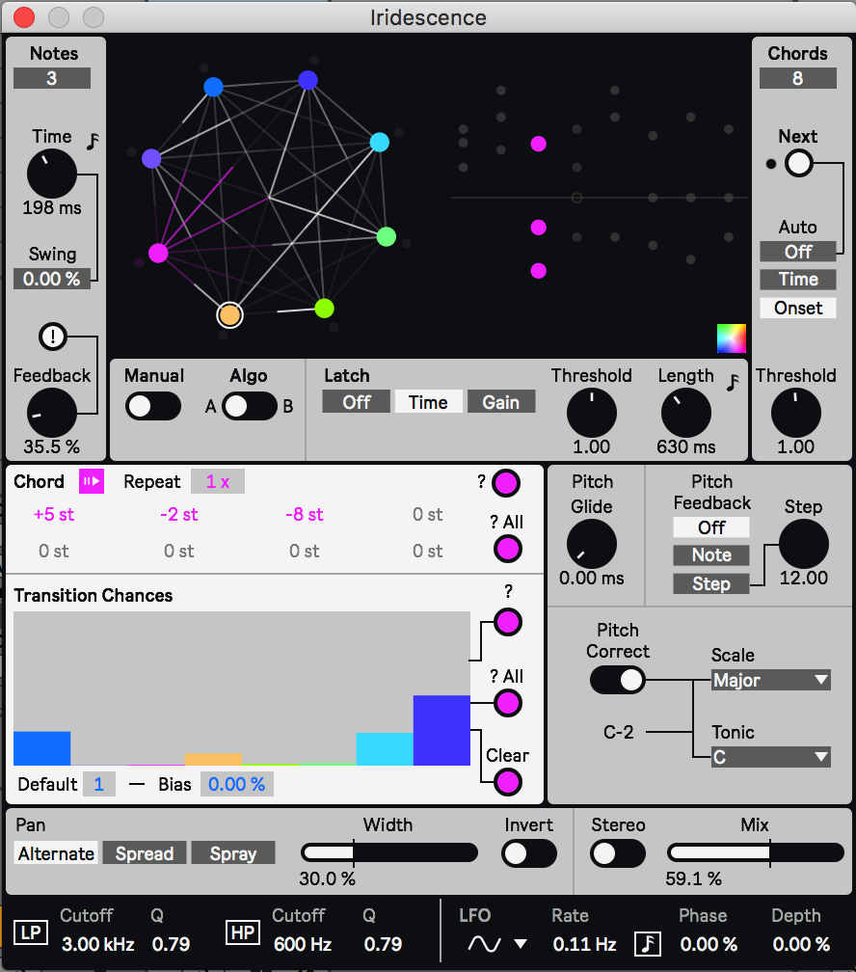The image size is (856, 972).
Task: Click the exclamation icon above Feedback
Action: click(52, 337)
